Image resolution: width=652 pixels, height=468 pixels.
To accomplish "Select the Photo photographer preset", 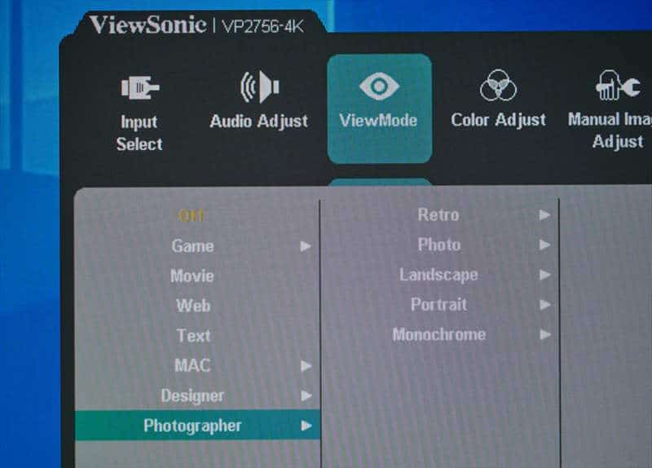I will (x=439, y=245).
